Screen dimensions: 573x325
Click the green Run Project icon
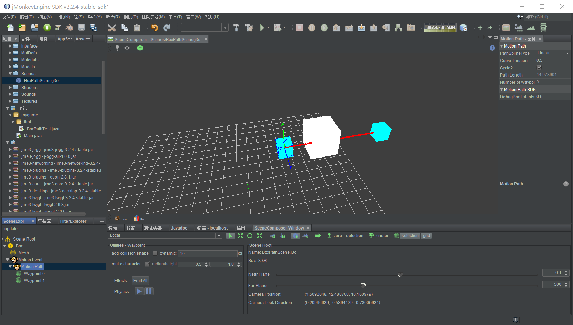262,28
